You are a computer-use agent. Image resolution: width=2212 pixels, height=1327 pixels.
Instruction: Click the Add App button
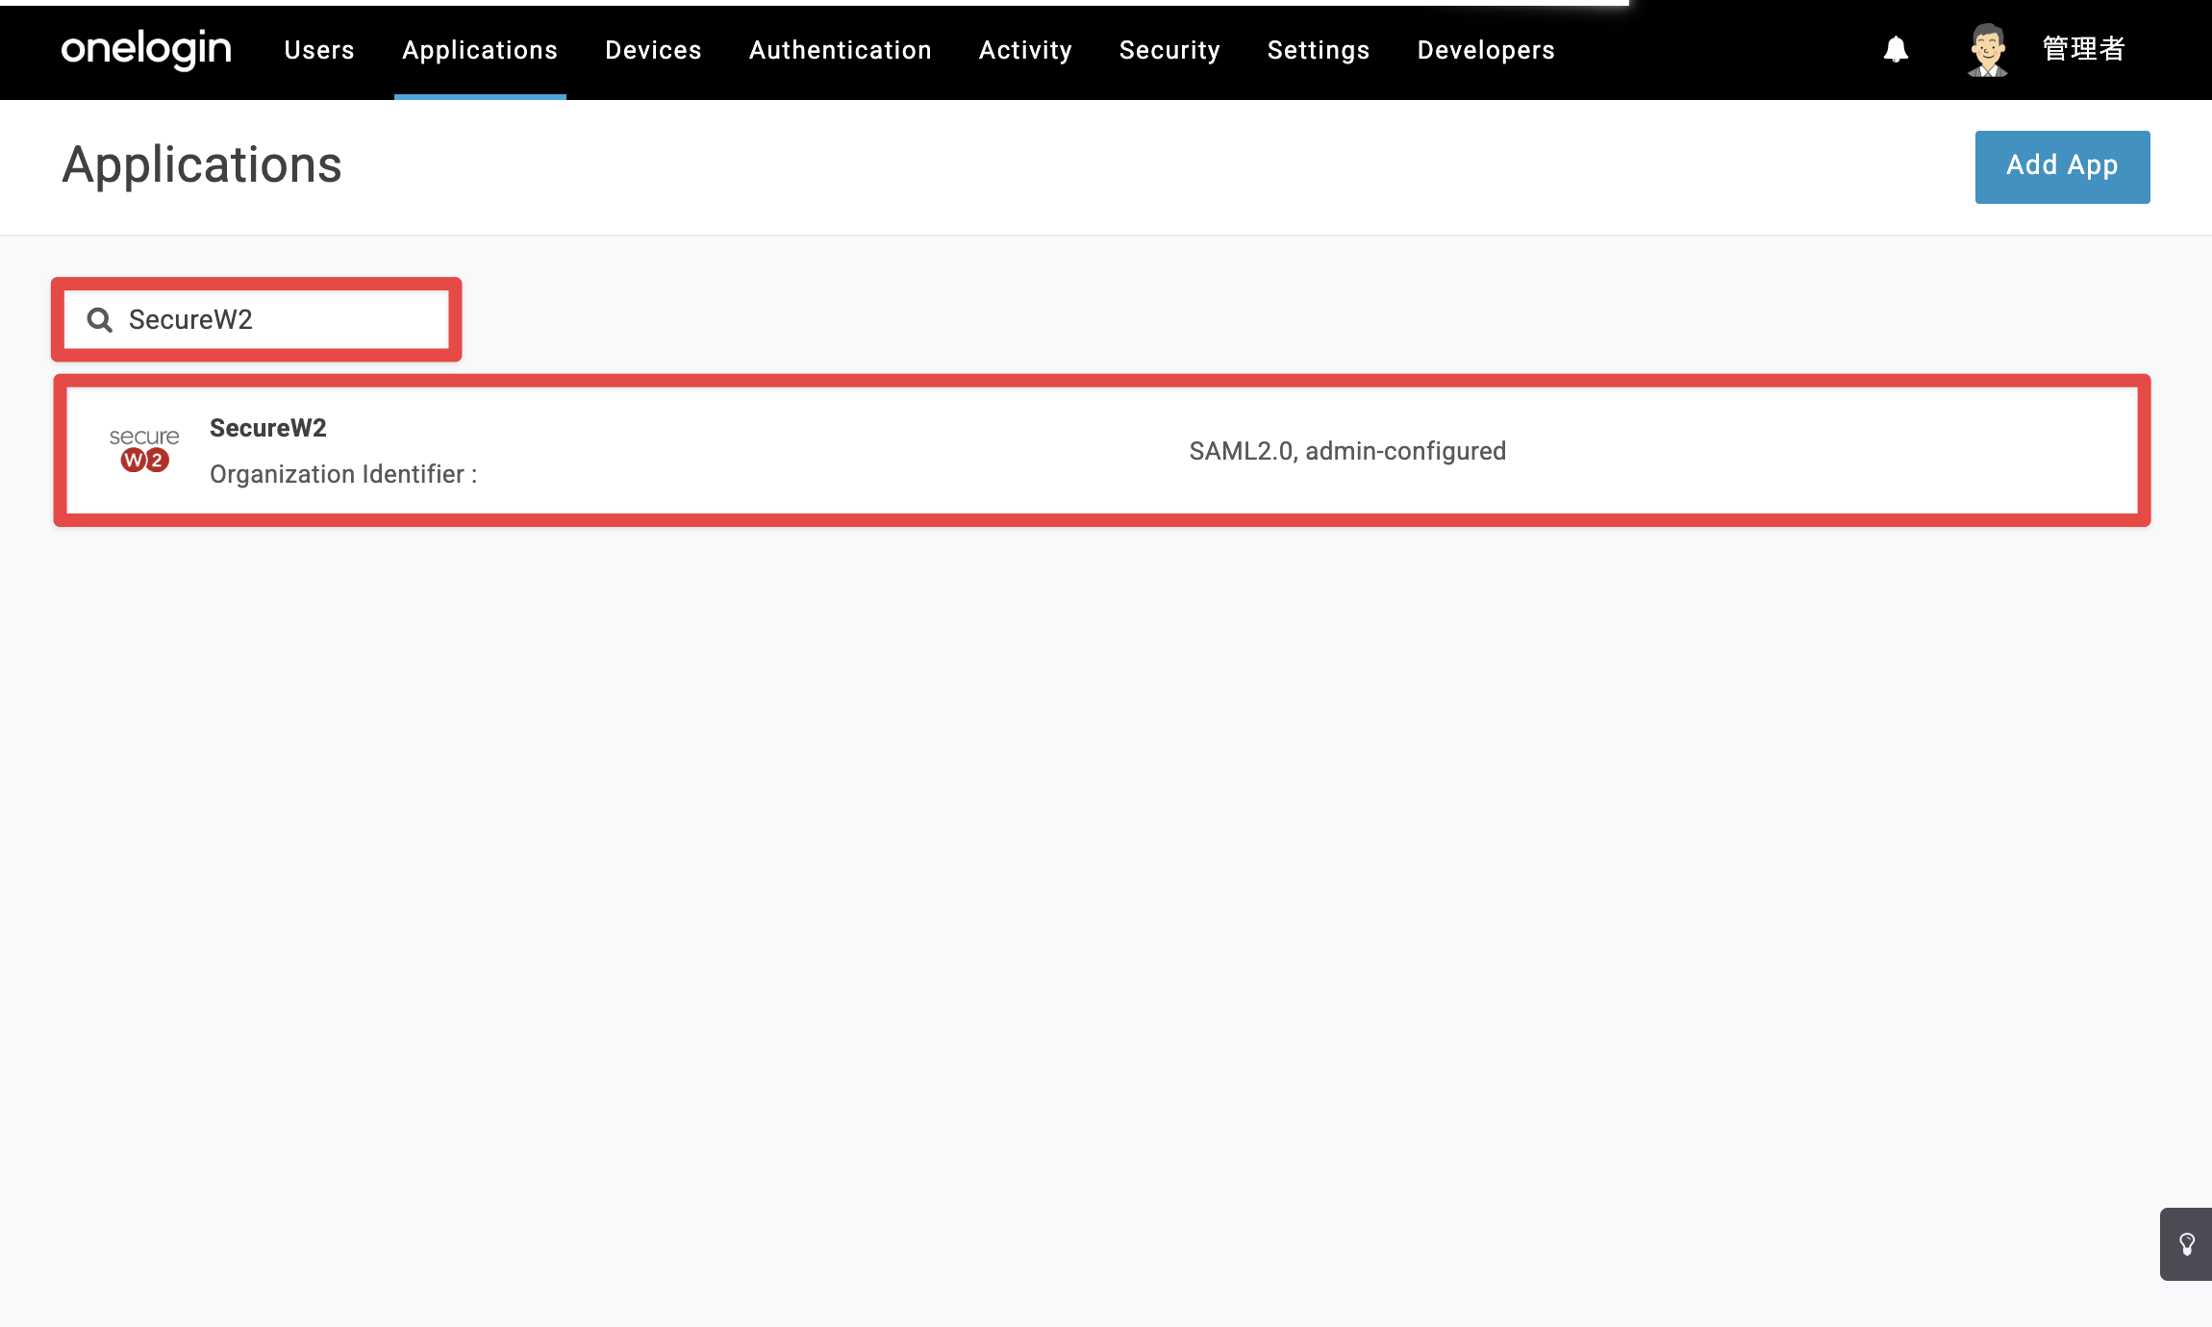2062,166
